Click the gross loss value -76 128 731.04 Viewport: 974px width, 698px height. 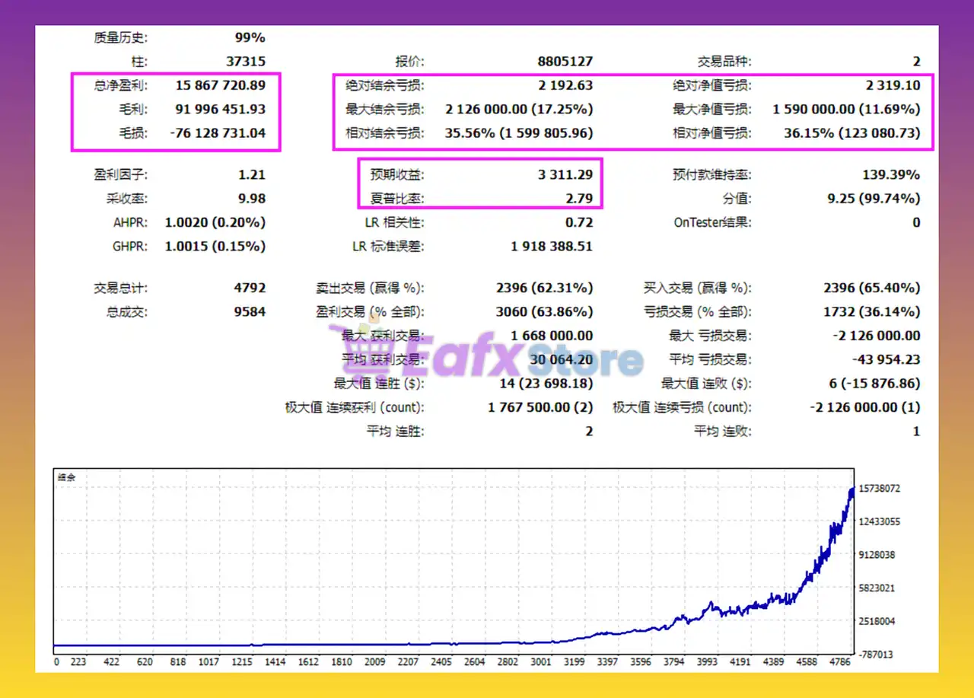(x=218, y=133)
